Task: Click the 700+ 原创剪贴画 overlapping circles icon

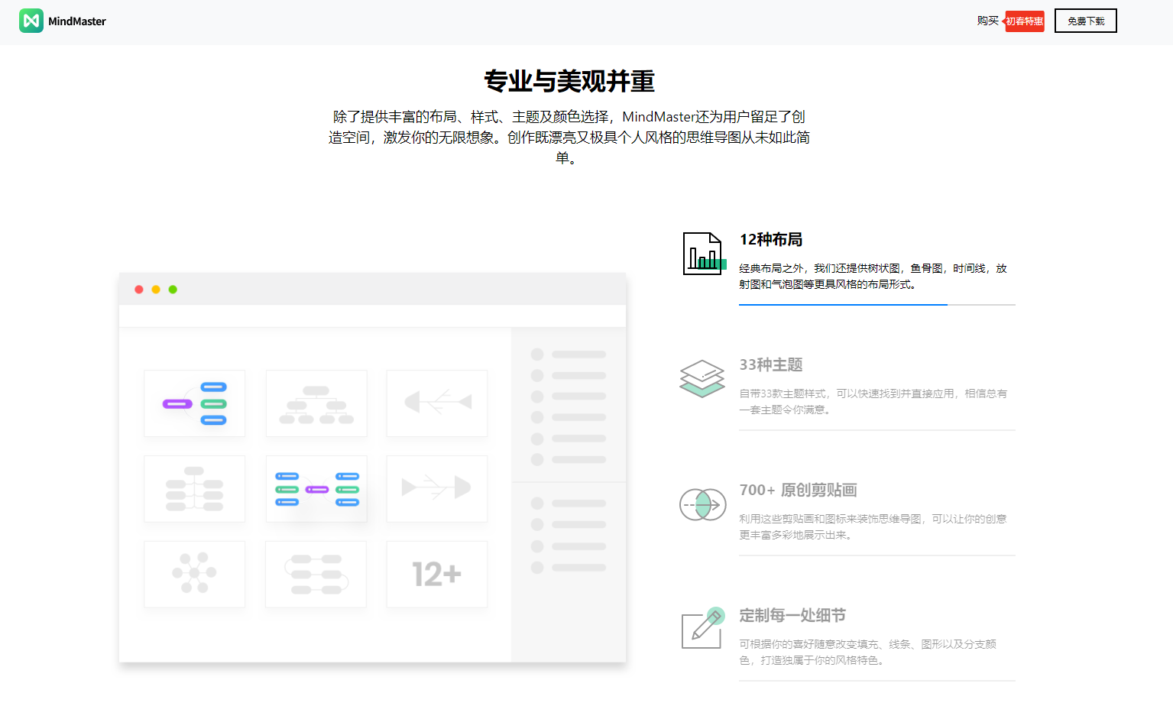Action: 703,504
